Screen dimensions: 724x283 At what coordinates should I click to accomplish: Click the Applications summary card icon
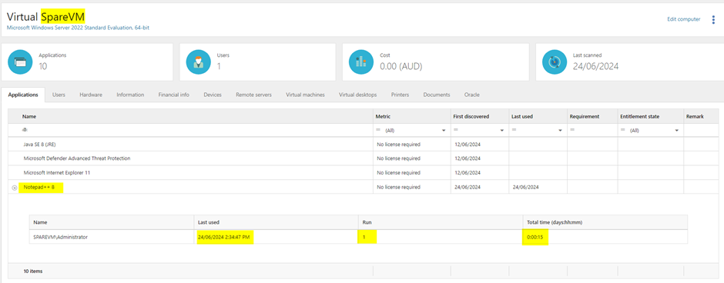20,62
